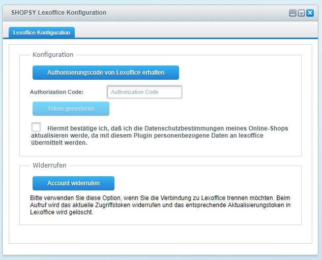Image resolution: width=322 pixels, height=260 pixels.
Task: Focus the Authorization Code input field
Action: pos(144,92)
